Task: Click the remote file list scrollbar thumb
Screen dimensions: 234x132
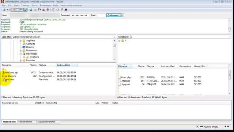Action: pos(230,75)
